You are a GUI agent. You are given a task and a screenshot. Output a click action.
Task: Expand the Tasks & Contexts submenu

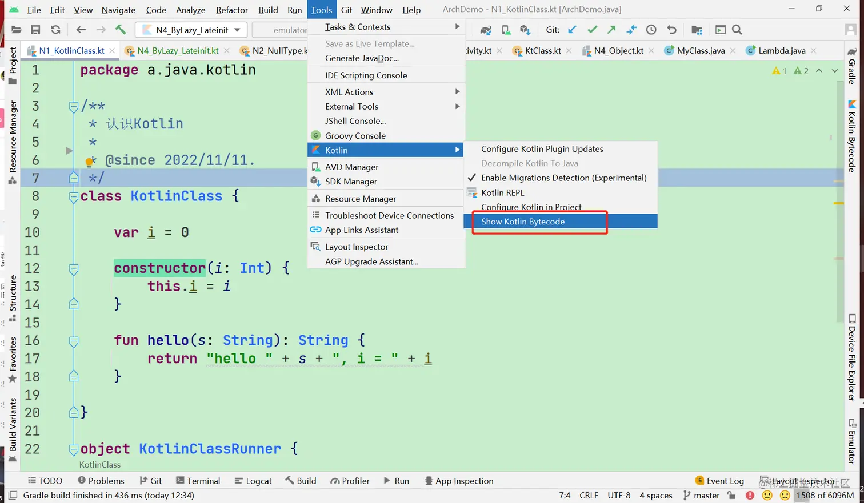coord(386,27)
